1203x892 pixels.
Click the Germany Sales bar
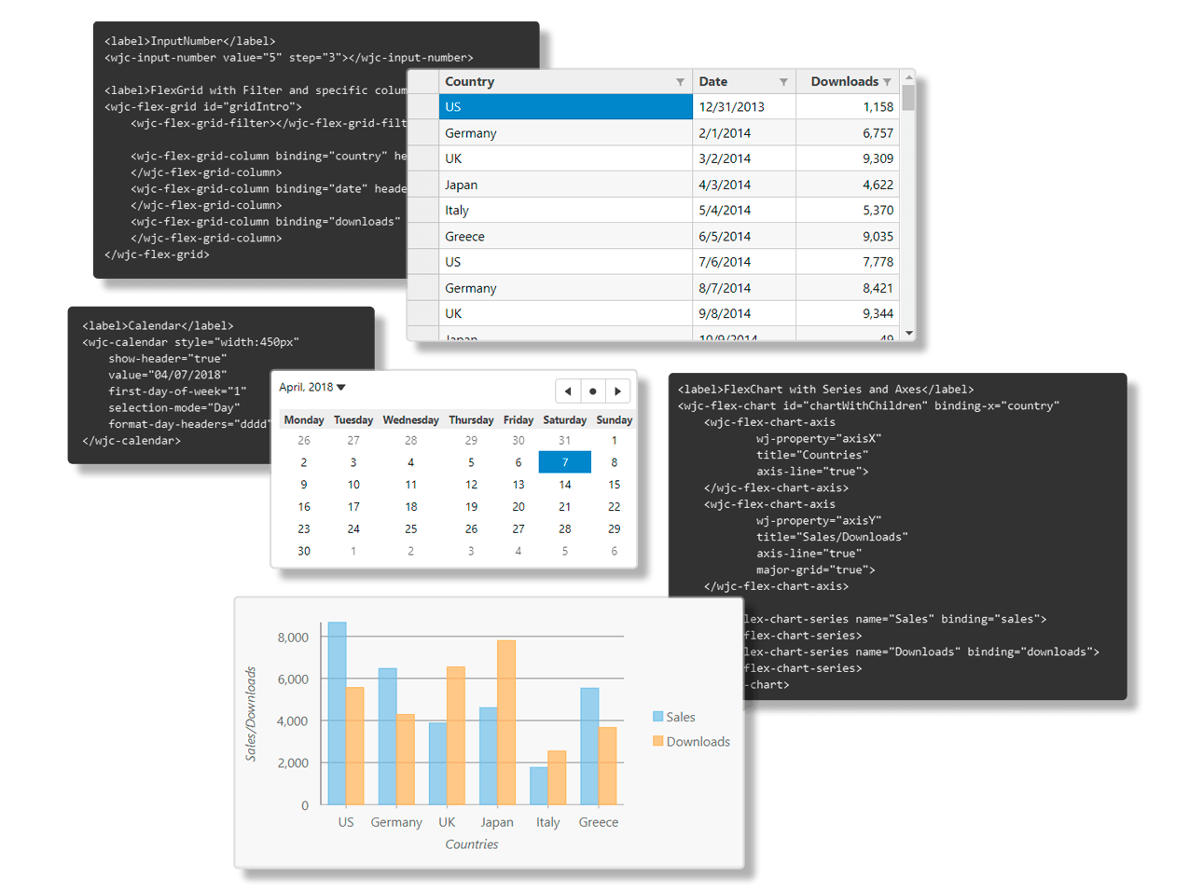click(x=387, y=736)
